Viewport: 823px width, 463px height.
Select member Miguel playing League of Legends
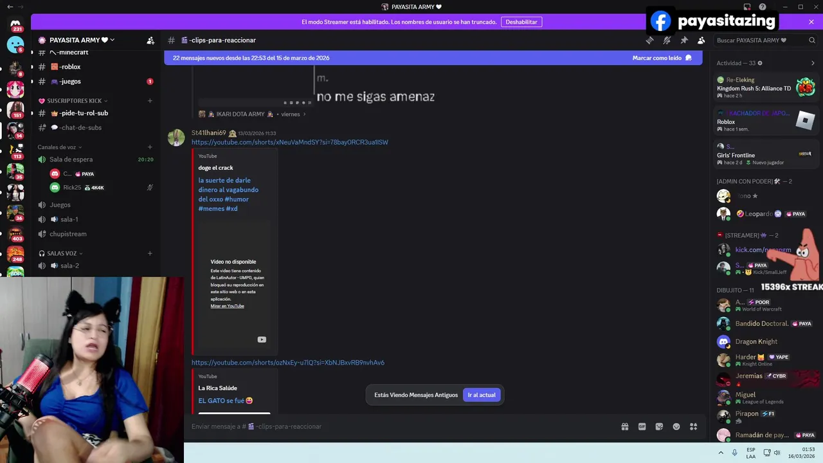pyautogui.click(x=766, y=397)
